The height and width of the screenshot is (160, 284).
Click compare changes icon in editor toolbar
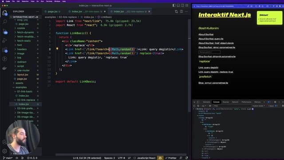tap(177, 12)
